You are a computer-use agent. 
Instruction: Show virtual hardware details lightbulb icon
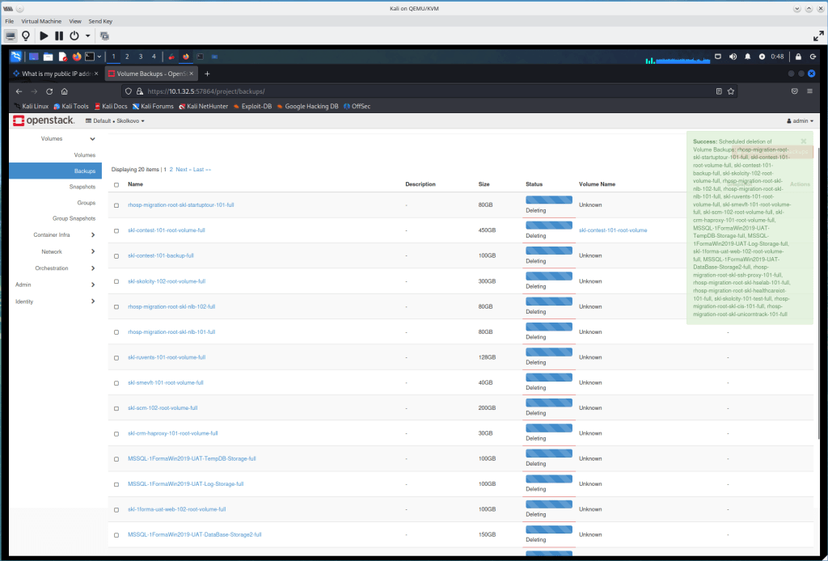coord(26,36)
